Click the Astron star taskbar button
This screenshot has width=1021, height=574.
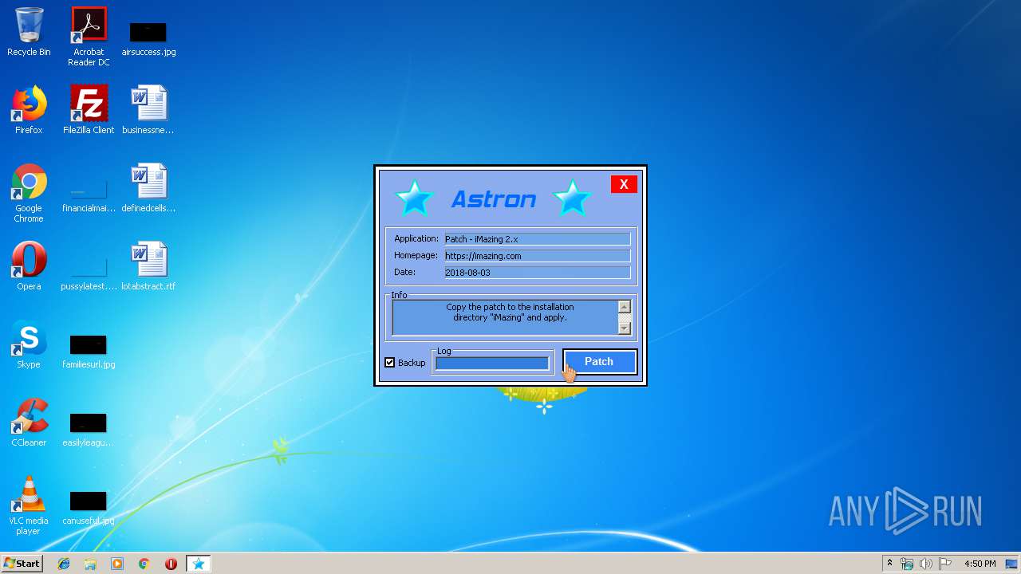tap(199, 564)
